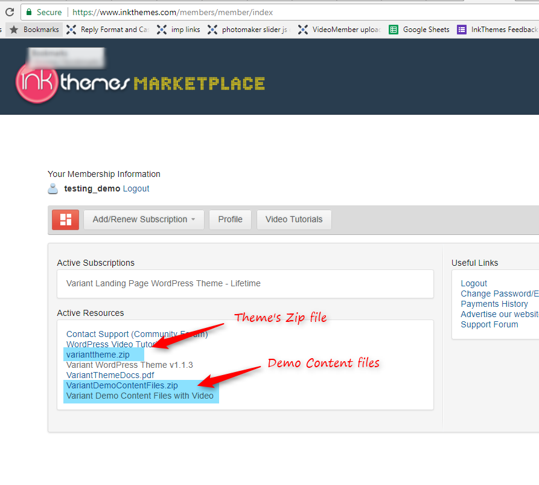Viewport: 539px width, 485px height.
Task: Click Variant WordPress Theme v1.1.3 text
Action: point(130,365)
